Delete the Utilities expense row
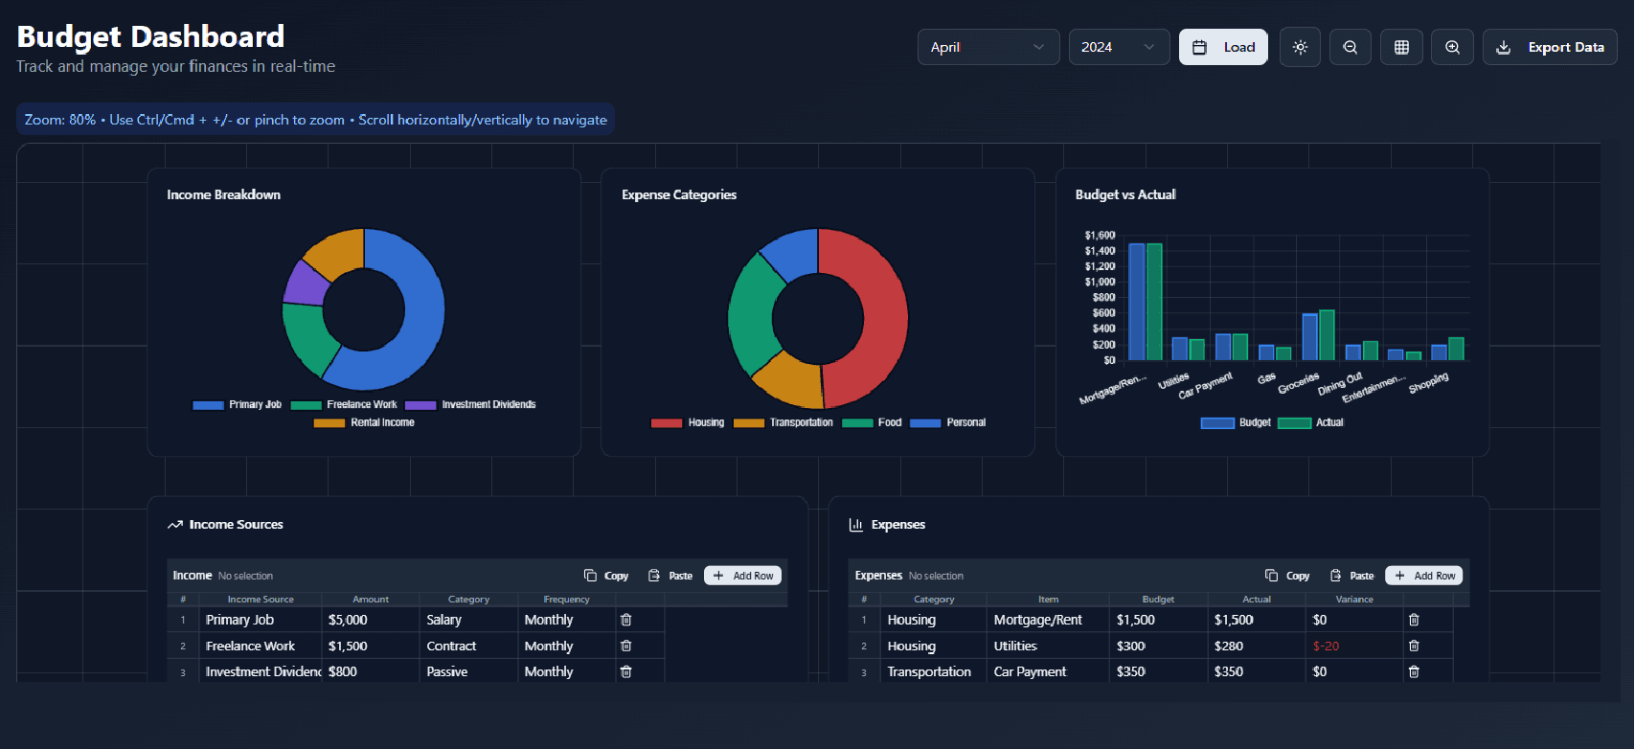Screen dimensions: 1635x749 (1414, 646)
